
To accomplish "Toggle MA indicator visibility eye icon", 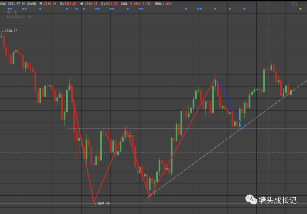I will click(x=14, y=13).
